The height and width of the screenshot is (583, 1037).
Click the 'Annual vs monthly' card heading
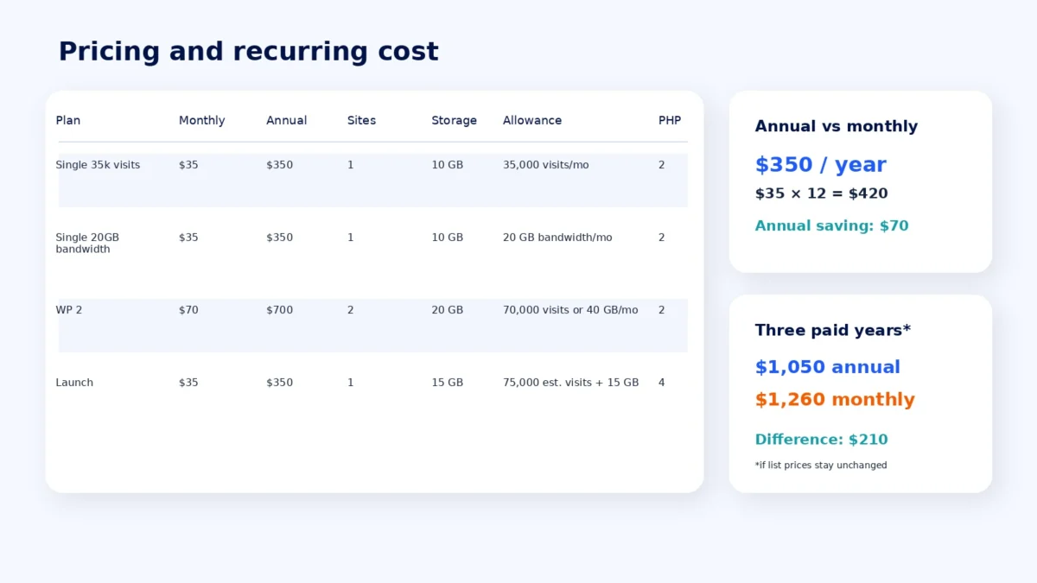click(836, 126)
